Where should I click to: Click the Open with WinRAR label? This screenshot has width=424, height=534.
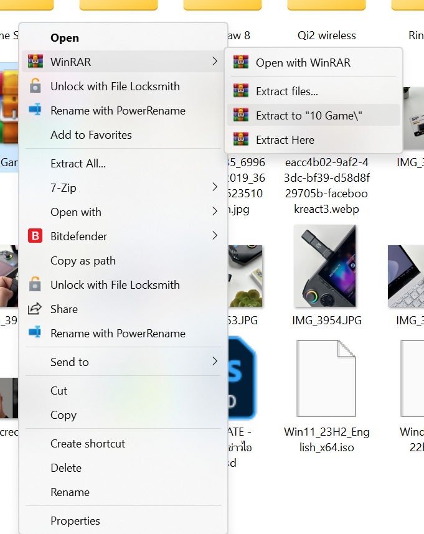click(x=303, y=63)
